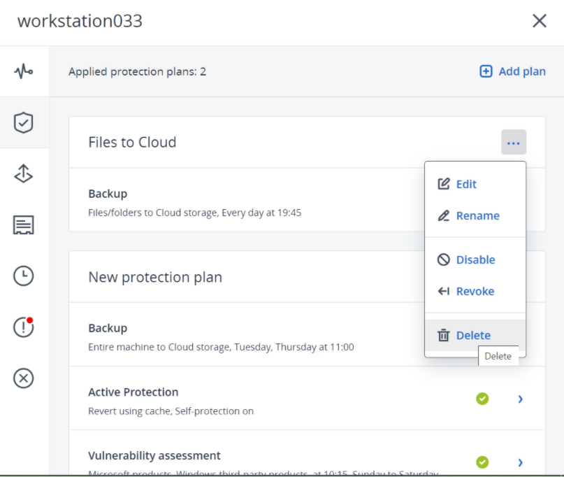Screen dimensions: 564x477
Task: Open the details list sidebar icon
Action: 24,225
